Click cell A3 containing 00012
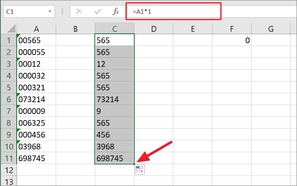Screen dimensions: 297x186 click(36, 63)
